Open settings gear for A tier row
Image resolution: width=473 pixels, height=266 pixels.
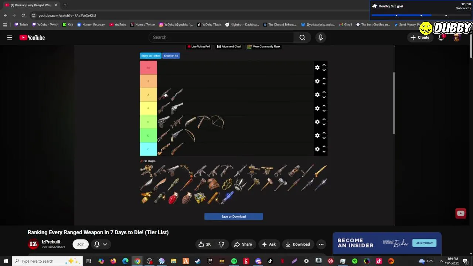(x=317, y=95)
